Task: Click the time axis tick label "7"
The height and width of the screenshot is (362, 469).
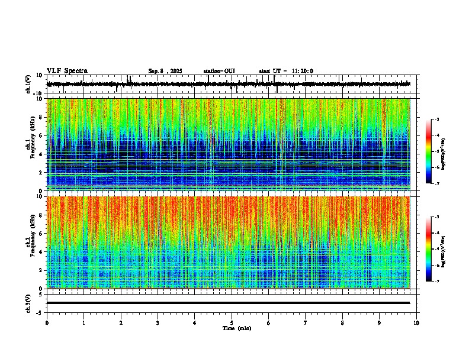Action: 306,323
